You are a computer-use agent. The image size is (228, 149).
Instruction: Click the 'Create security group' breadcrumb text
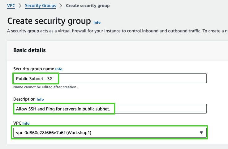88,6
